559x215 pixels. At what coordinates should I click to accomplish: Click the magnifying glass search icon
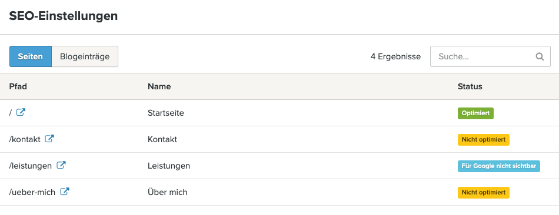click(x=540, y=56)
